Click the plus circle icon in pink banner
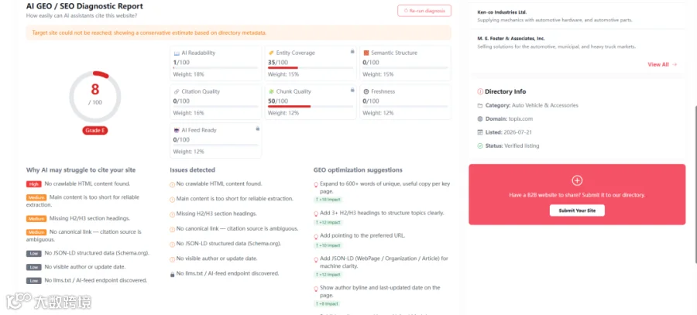 (577, 180)
